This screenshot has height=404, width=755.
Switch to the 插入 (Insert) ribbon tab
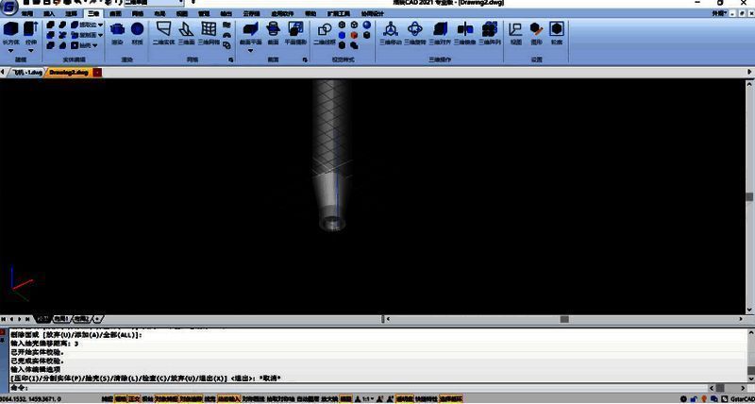49,14
